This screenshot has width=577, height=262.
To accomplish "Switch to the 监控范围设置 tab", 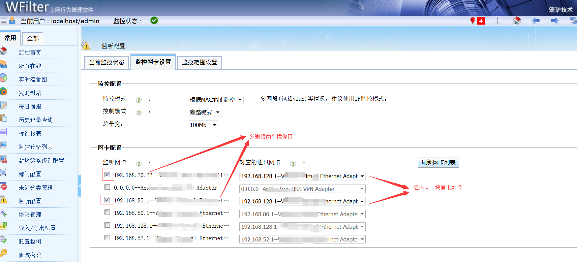I will click(200, 62).
